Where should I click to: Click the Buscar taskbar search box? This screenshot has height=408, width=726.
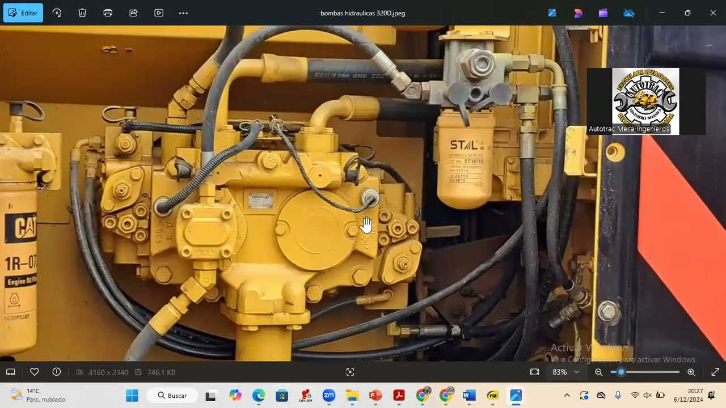pos(172,396)
